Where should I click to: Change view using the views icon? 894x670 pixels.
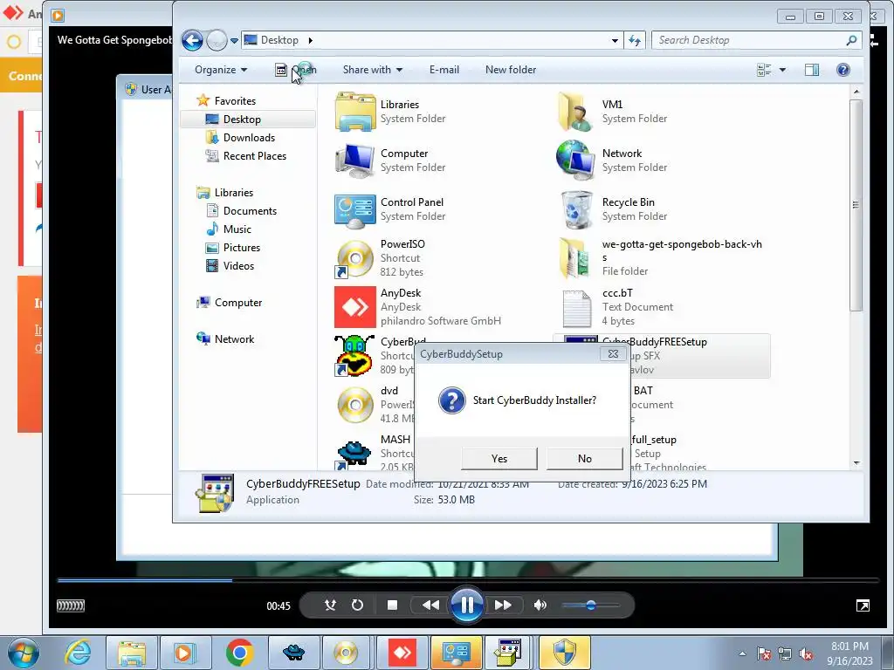[764, 70]
